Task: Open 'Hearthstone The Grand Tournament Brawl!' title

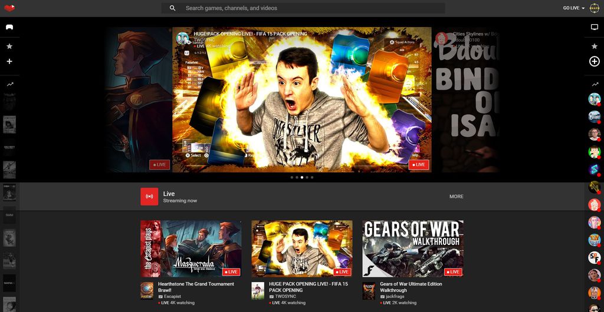Action: pyautogui.click(x=196, y=287)
